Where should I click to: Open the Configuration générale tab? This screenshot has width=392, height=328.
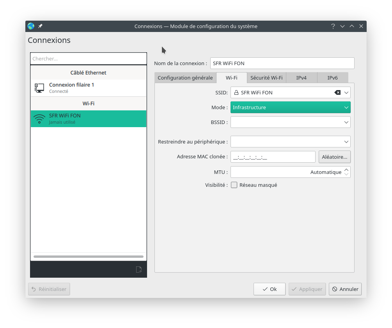tap(185, 78)
